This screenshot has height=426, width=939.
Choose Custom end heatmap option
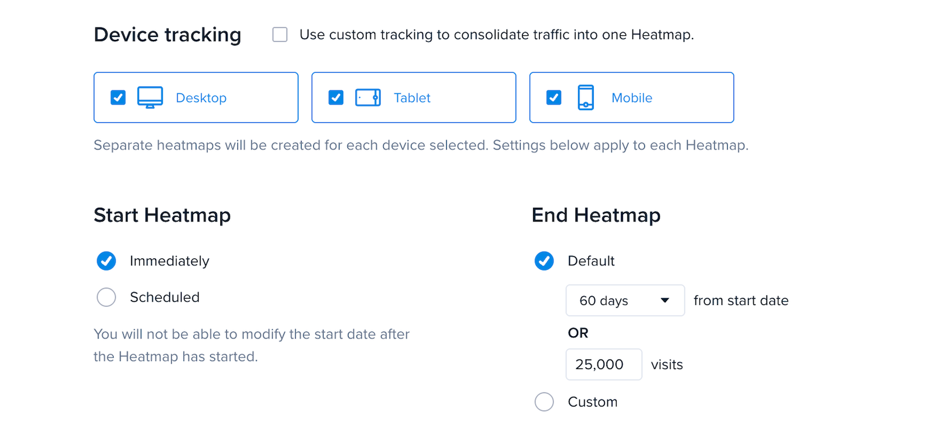[x=544, y=402]
